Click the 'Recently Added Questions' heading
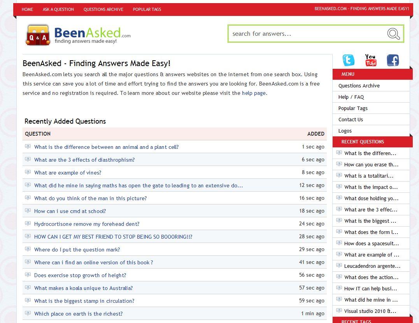 click(65, 121)
